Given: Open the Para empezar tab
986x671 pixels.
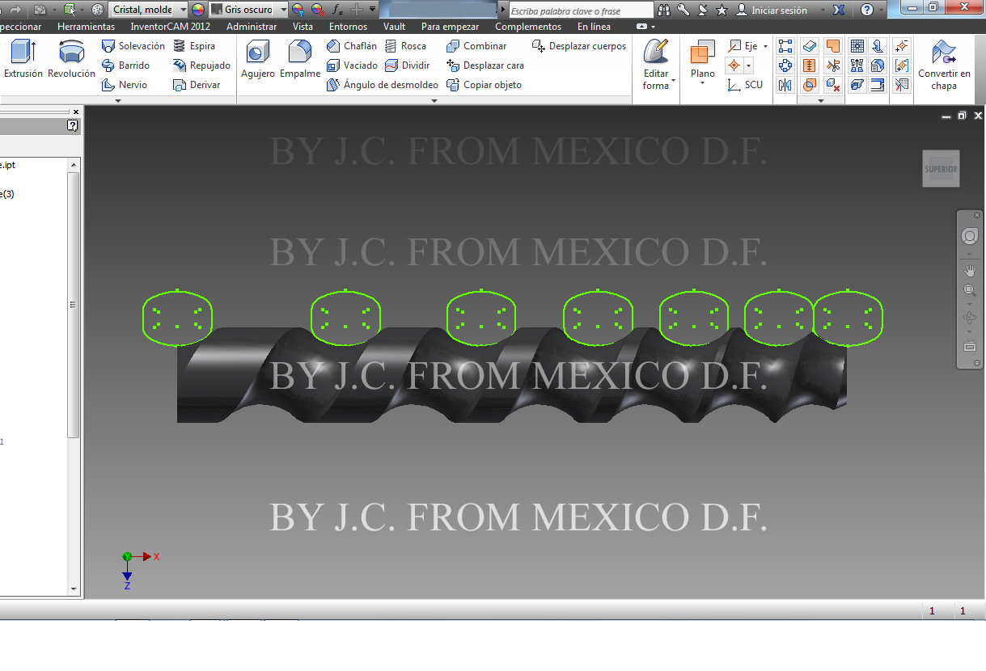Looking at the screenshot, I should pos(450,27).
